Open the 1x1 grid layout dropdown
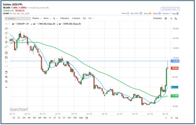The width and height of the screenshot is (196, 125). [x=91, y=18]
